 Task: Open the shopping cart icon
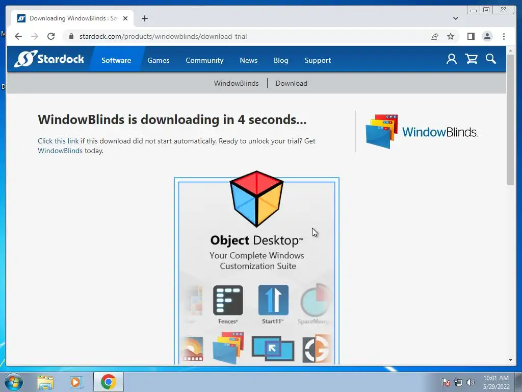(472, 59)
